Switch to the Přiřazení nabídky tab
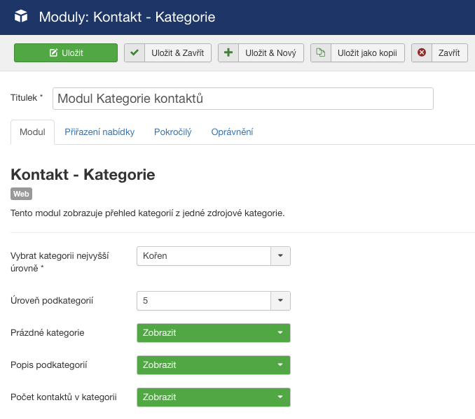This screenshot has height=419, width=475. coord(99,132)
